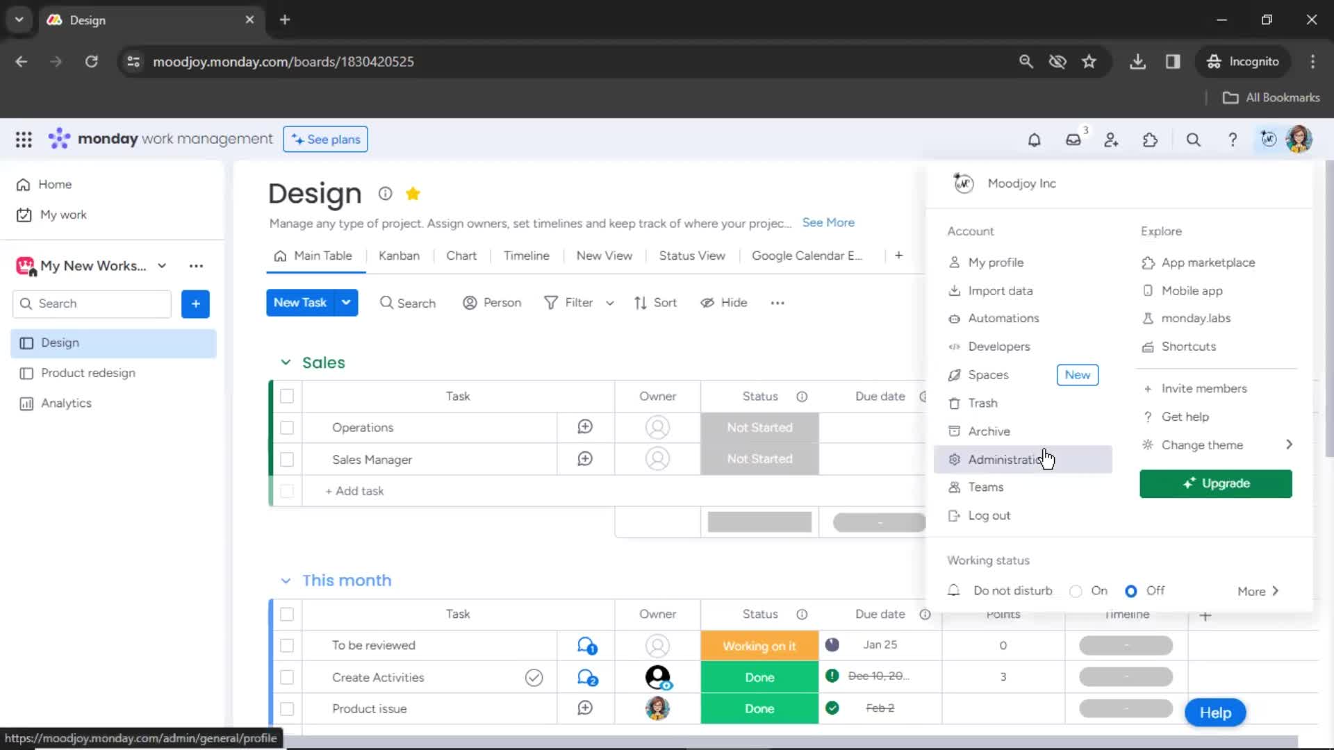The image size is (1334, 750).
Task: Open the inbox tray icon
Action: (x=1073, y=140)
